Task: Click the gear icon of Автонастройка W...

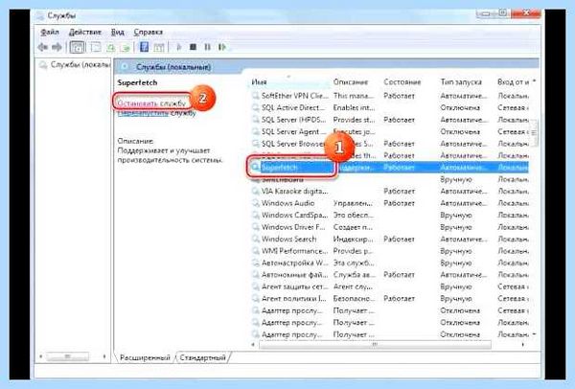Action: 256,263
